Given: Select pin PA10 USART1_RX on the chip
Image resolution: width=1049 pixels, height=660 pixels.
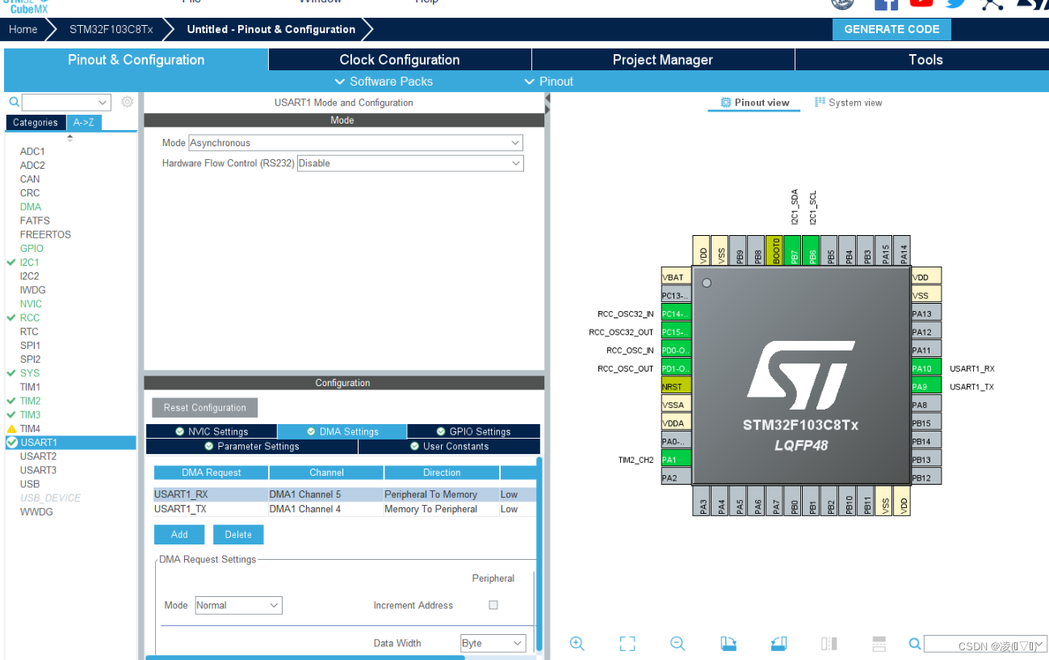Looking at the screenshot, I should 927,368.
